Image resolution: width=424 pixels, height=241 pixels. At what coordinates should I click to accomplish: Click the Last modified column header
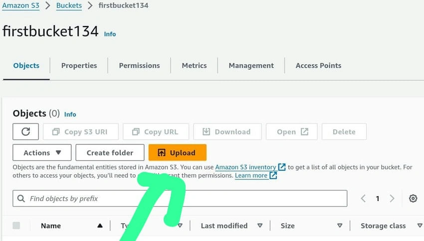[224, 226]
